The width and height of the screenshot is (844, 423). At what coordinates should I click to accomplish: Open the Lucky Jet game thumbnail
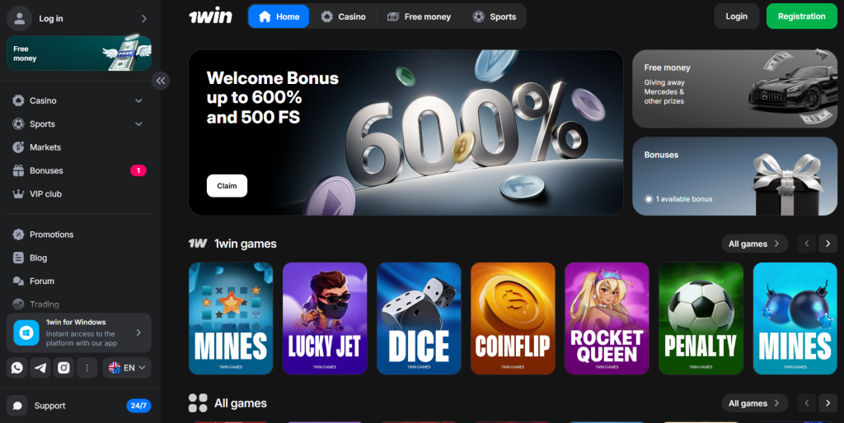pos(325,318)
